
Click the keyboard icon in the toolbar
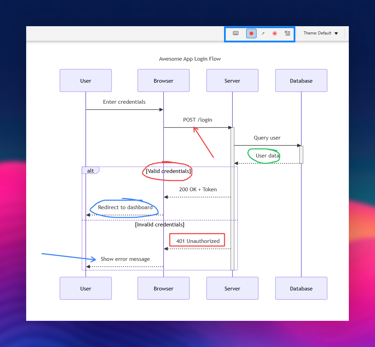pyautogui.click(x=236, y=33)
